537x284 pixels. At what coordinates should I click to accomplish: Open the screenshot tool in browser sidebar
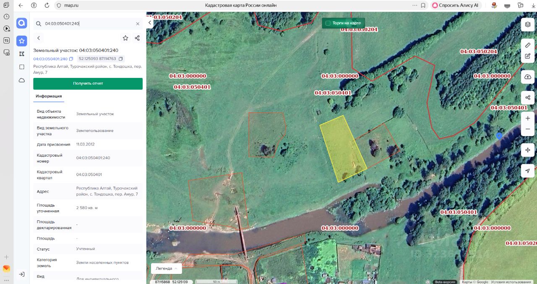(6, 53)
